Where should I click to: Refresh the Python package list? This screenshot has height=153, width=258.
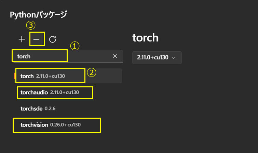52,39
